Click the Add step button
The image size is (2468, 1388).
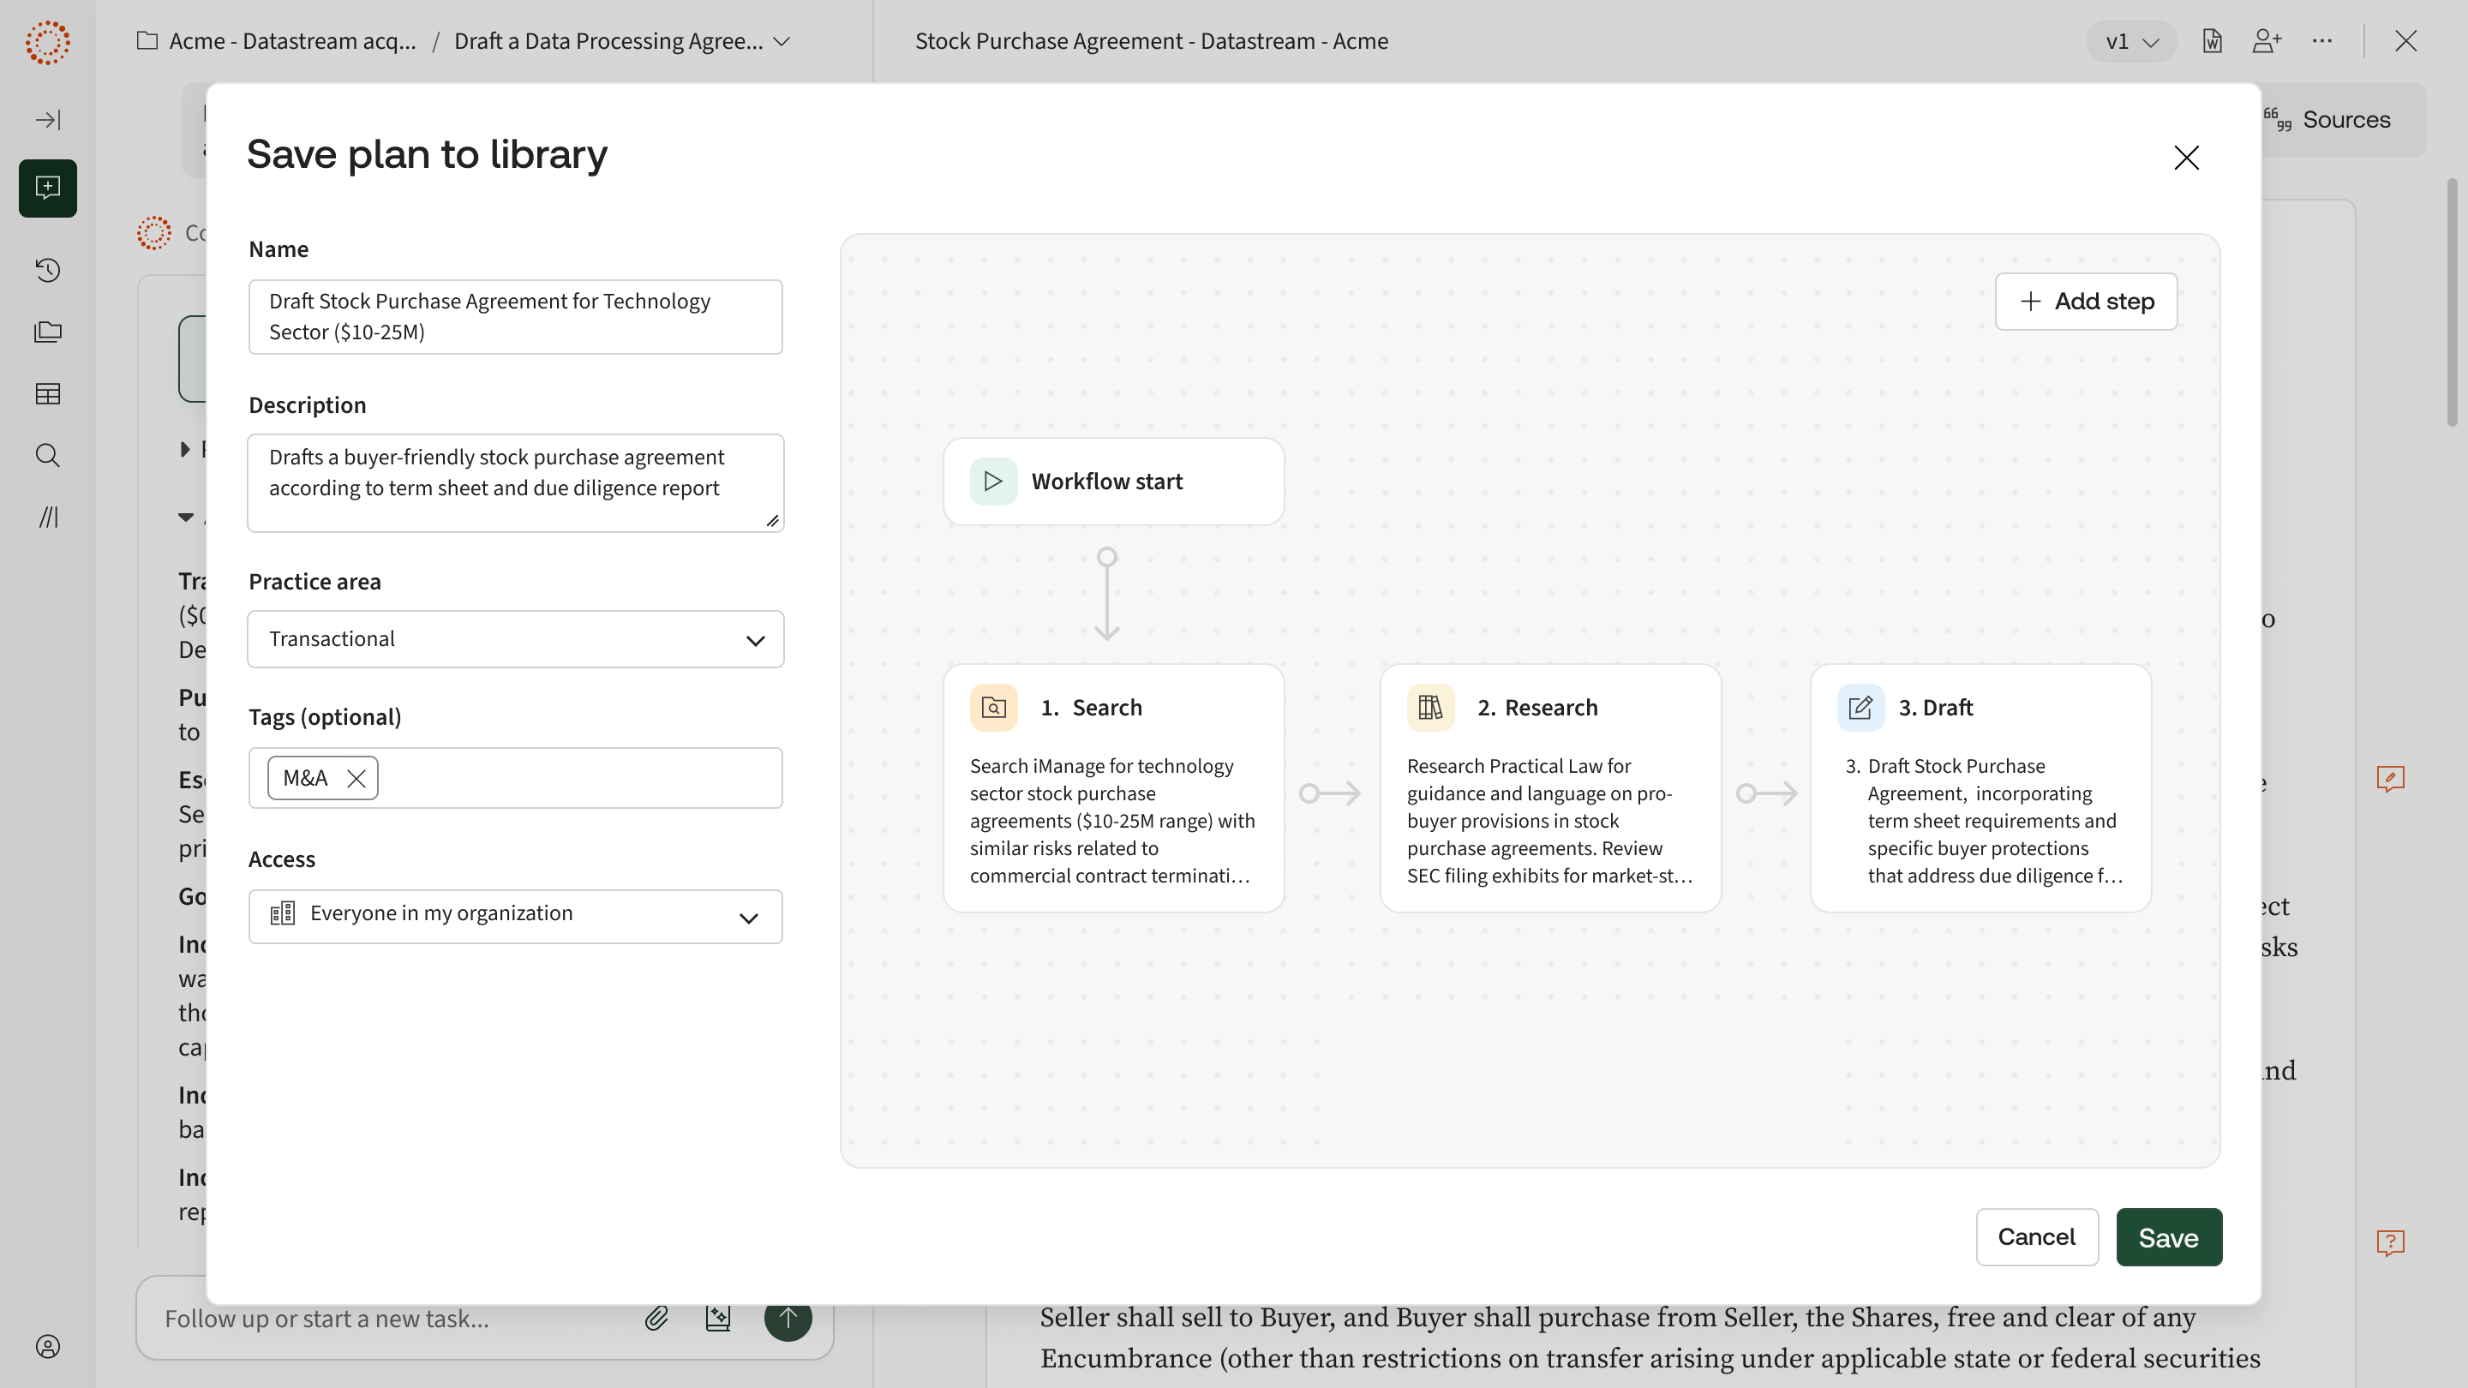coord(2086,302)
